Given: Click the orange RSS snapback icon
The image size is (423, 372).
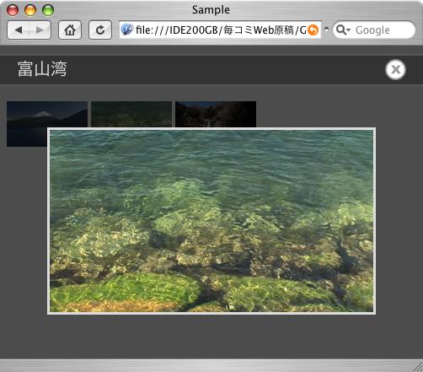Looking at the screenshot, I should point(313,30).
